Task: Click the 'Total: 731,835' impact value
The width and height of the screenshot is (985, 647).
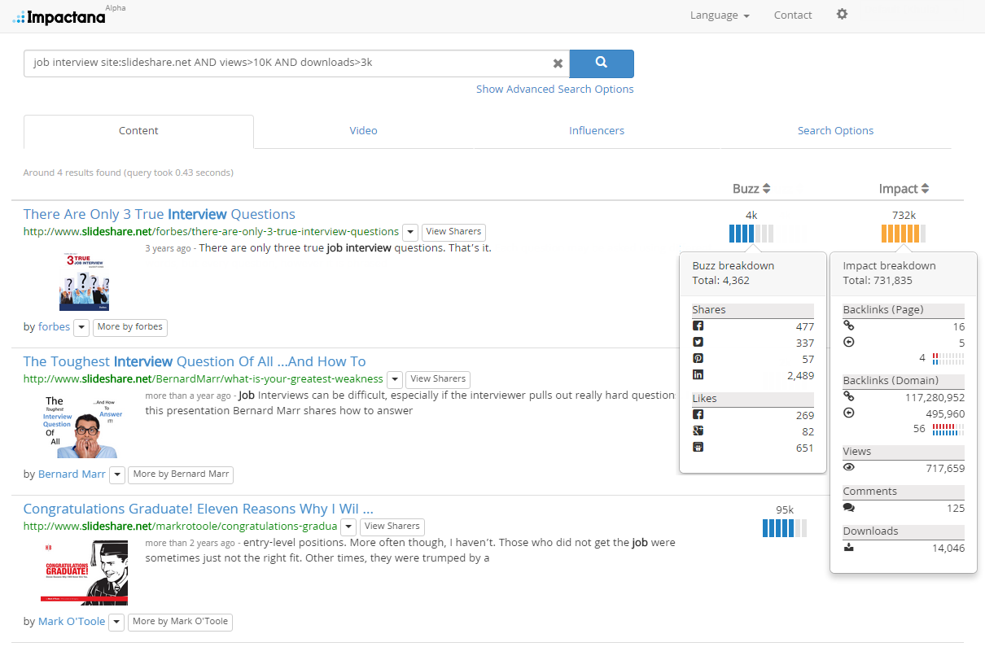Action: tap(878, 281)
